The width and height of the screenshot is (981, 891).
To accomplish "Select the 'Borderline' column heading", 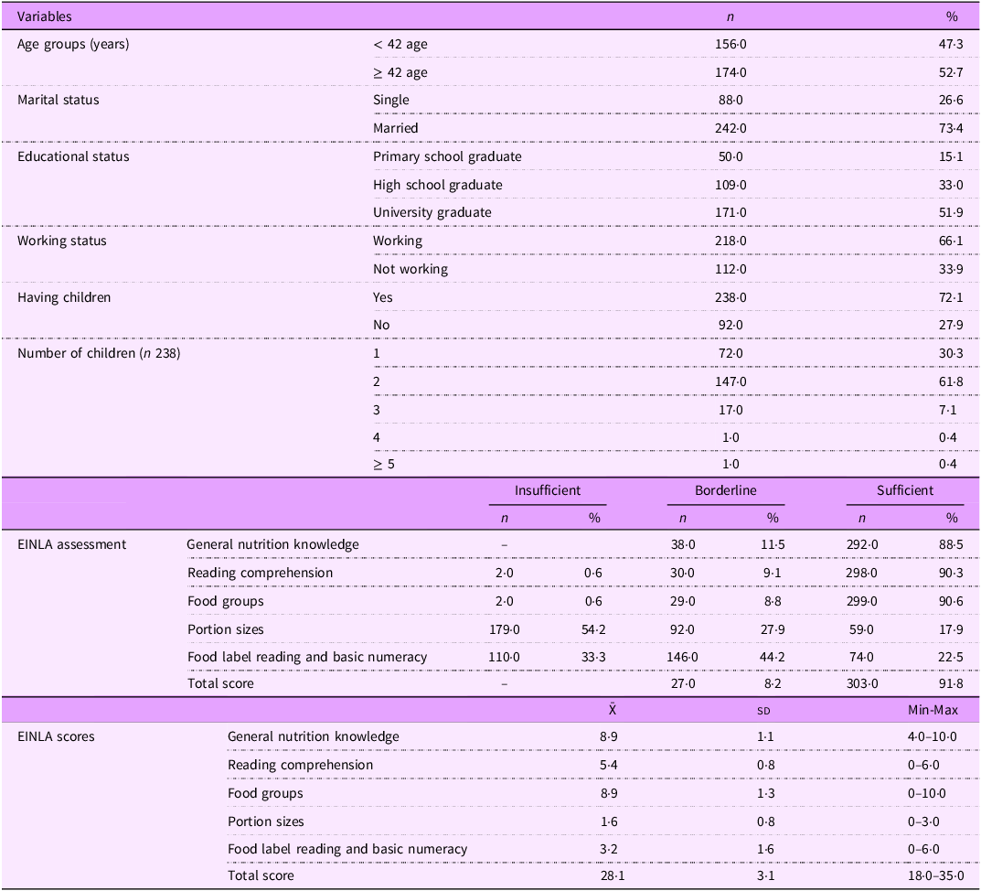I will coord(726,490).
